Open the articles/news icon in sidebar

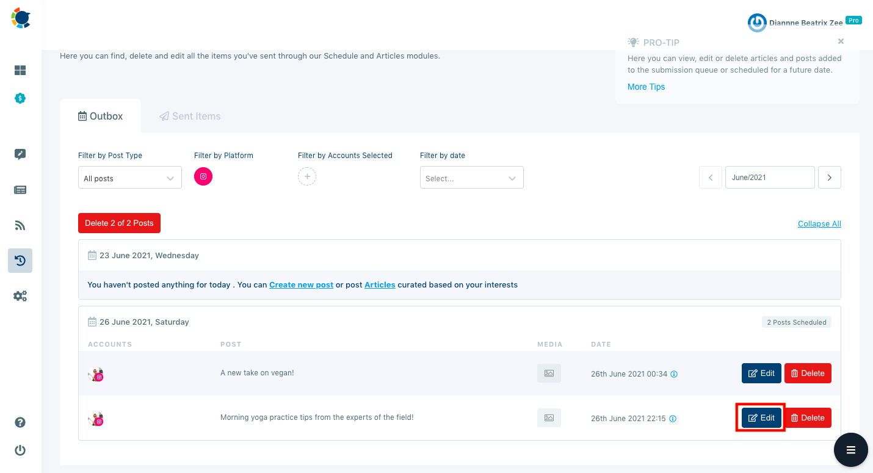coord(20,190)
